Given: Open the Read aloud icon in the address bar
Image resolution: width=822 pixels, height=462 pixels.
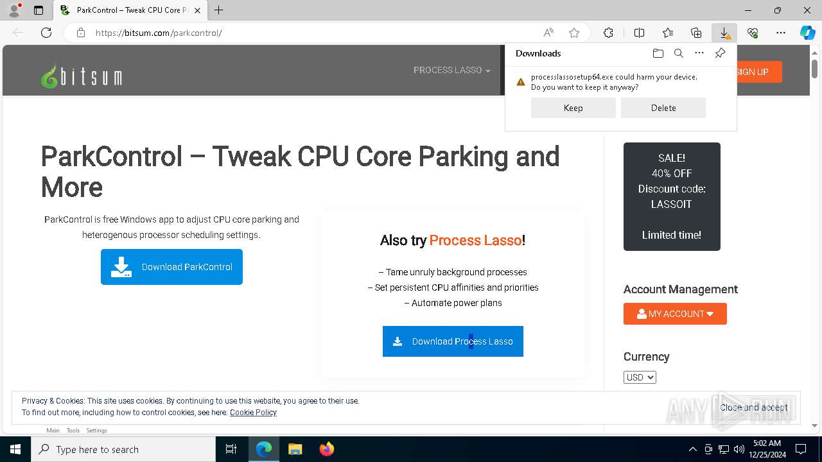Looking at the screenshot, I should pos(548,33).
